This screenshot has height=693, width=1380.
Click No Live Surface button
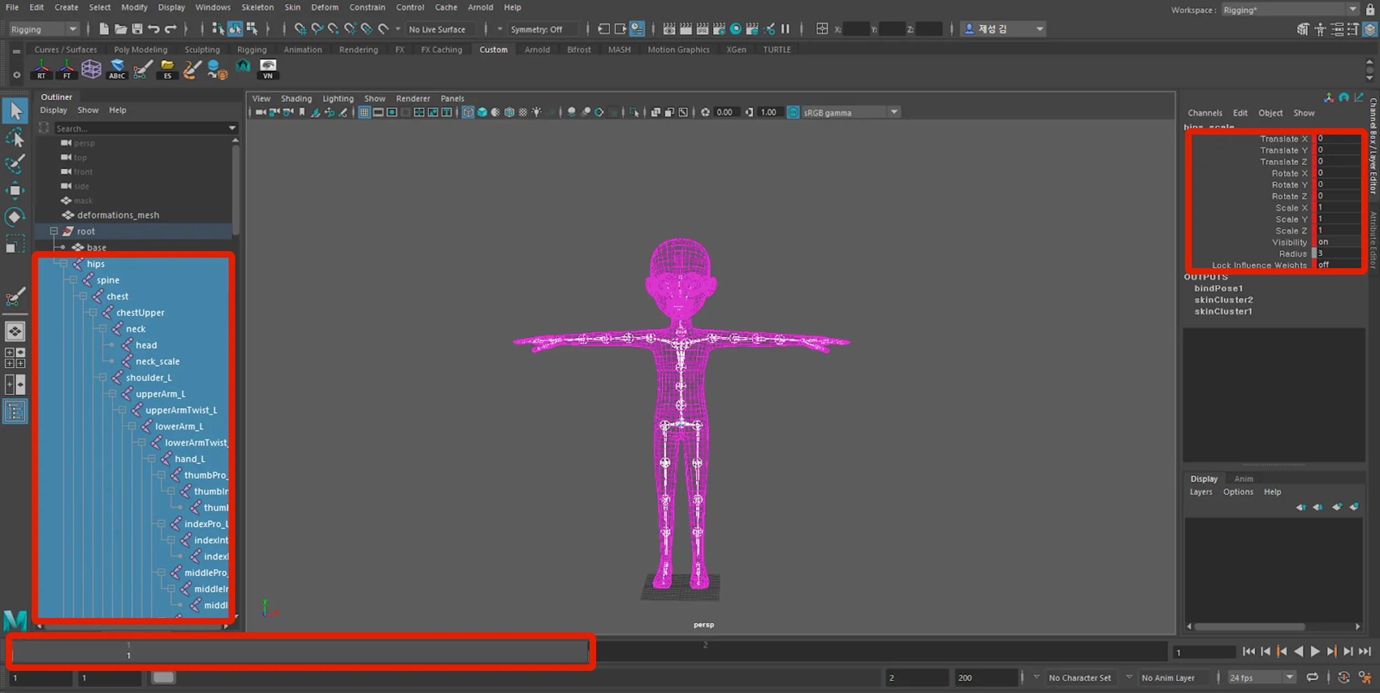[x=437, y=29]
